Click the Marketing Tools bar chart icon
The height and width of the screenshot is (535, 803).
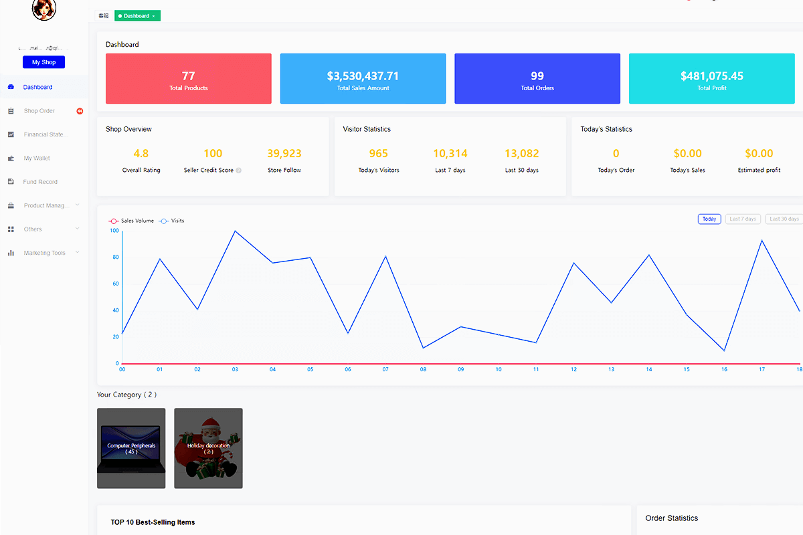pos(11,253)
